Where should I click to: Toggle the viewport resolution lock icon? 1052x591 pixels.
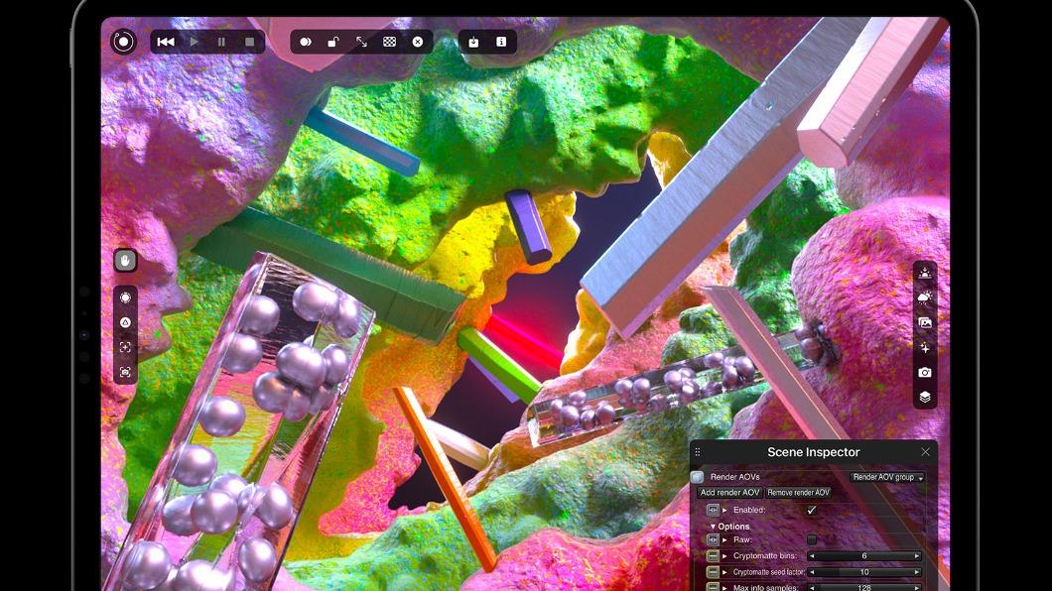click(332, 42)
